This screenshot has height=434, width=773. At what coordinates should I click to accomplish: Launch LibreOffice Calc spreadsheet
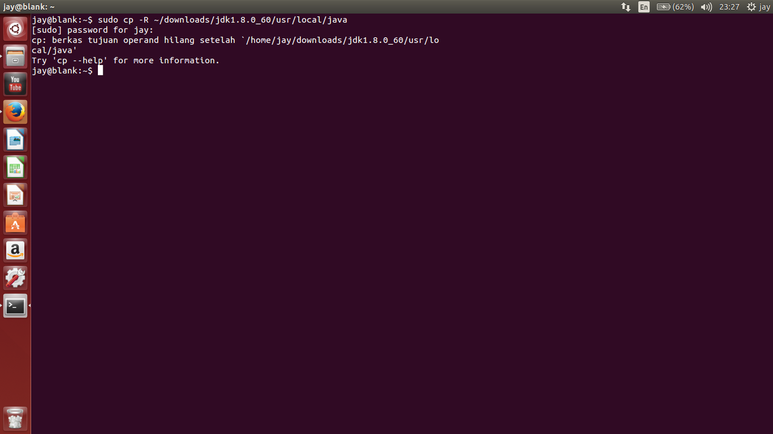[15, 168]
